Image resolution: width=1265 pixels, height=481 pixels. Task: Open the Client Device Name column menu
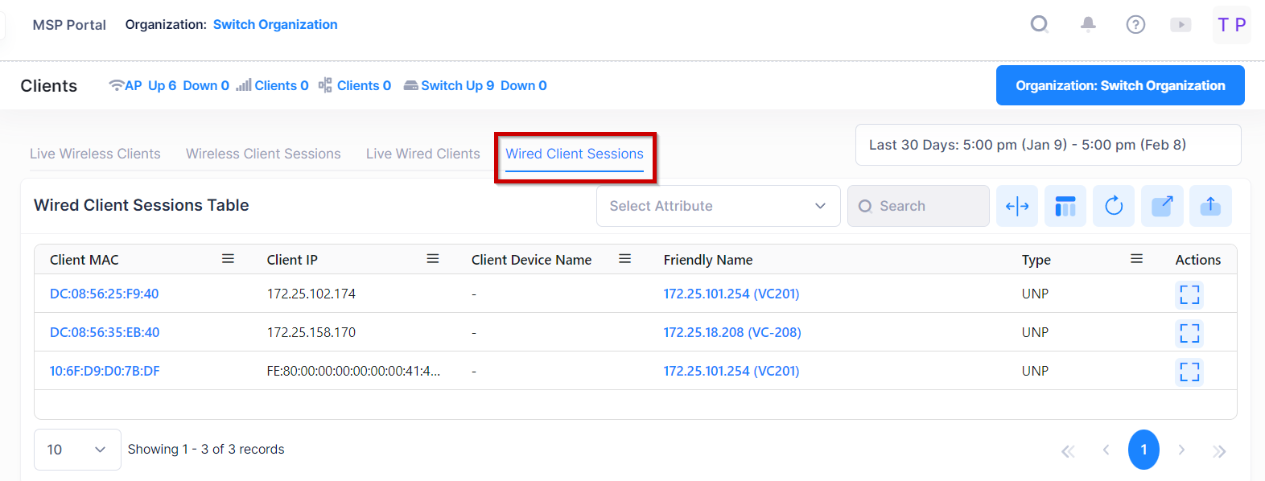coord(624,259)
